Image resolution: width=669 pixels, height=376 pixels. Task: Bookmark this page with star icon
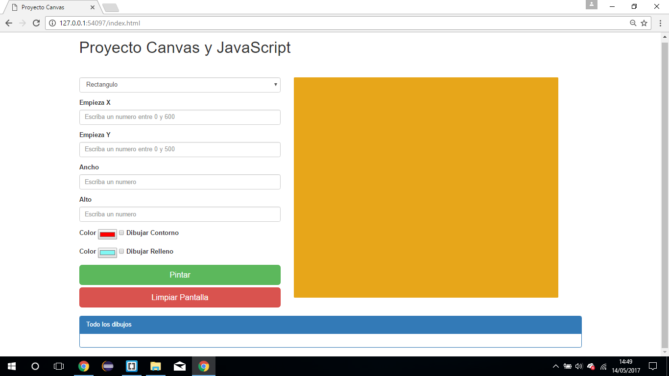tap(644, 23)
